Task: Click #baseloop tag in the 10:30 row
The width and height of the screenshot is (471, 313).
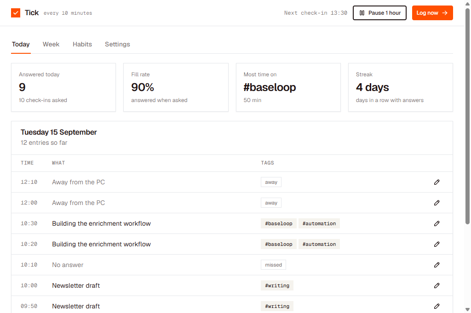Action: (278, 223)
